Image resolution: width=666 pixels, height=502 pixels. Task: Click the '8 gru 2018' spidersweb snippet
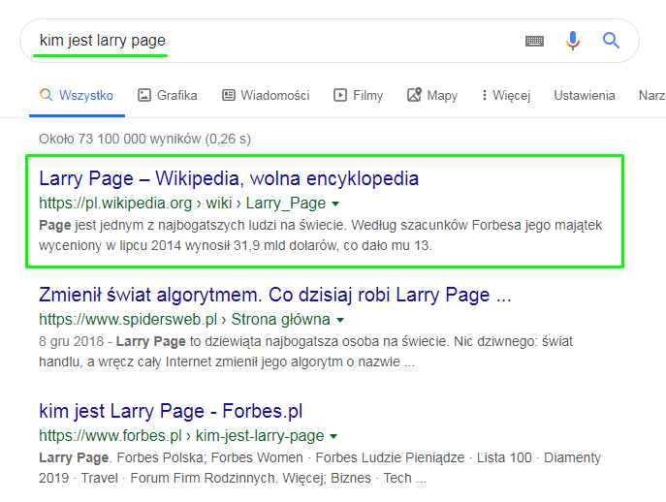coord(305,352)
